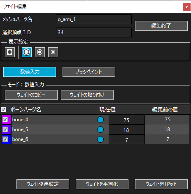Select the small-circle display icon
This screenshot has width=191, height=194.
click(53, 52)
